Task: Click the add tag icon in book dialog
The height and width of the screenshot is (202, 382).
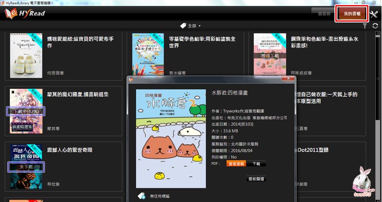Action: point(142,196)
